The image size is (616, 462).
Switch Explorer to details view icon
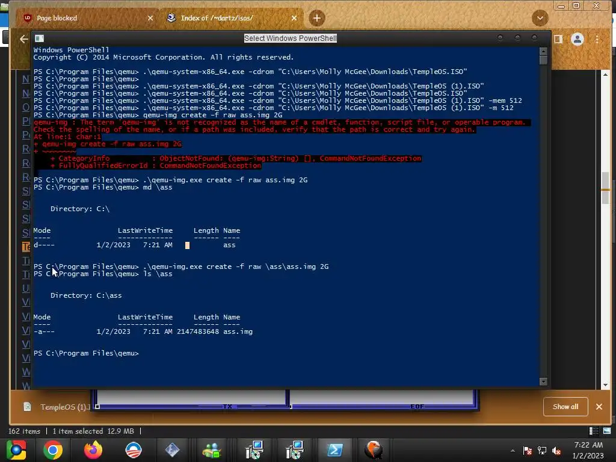pos(594,431)
